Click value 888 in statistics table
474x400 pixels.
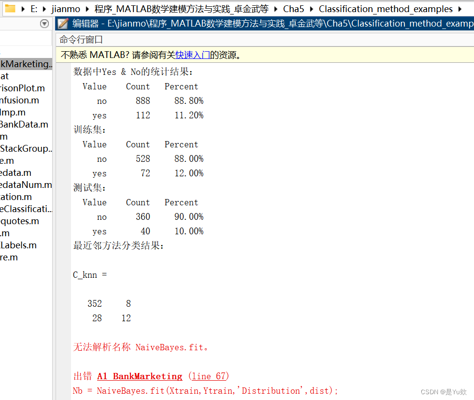[143, 100]
